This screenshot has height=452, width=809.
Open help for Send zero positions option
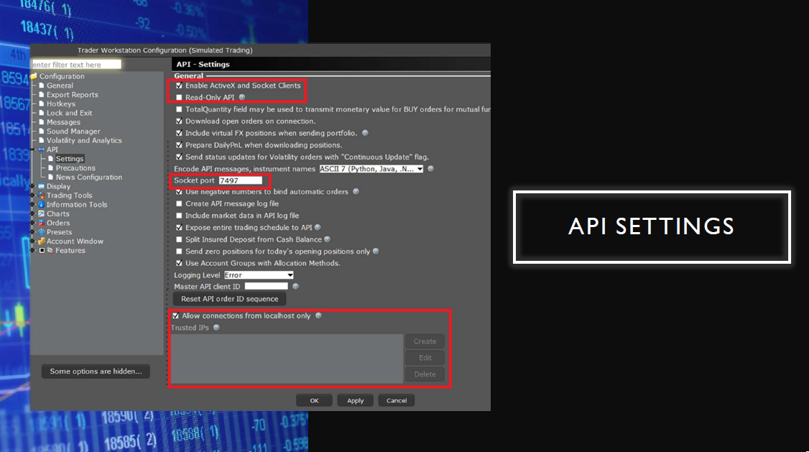click(x=376, y=252)
